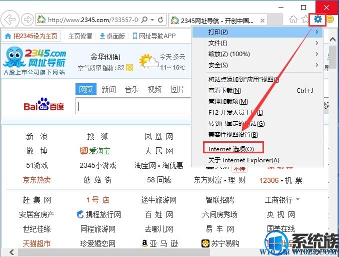Screen dimensions: 339x257
Task: Open 苏宁易购 link
Action: click(x=220, y=243)
